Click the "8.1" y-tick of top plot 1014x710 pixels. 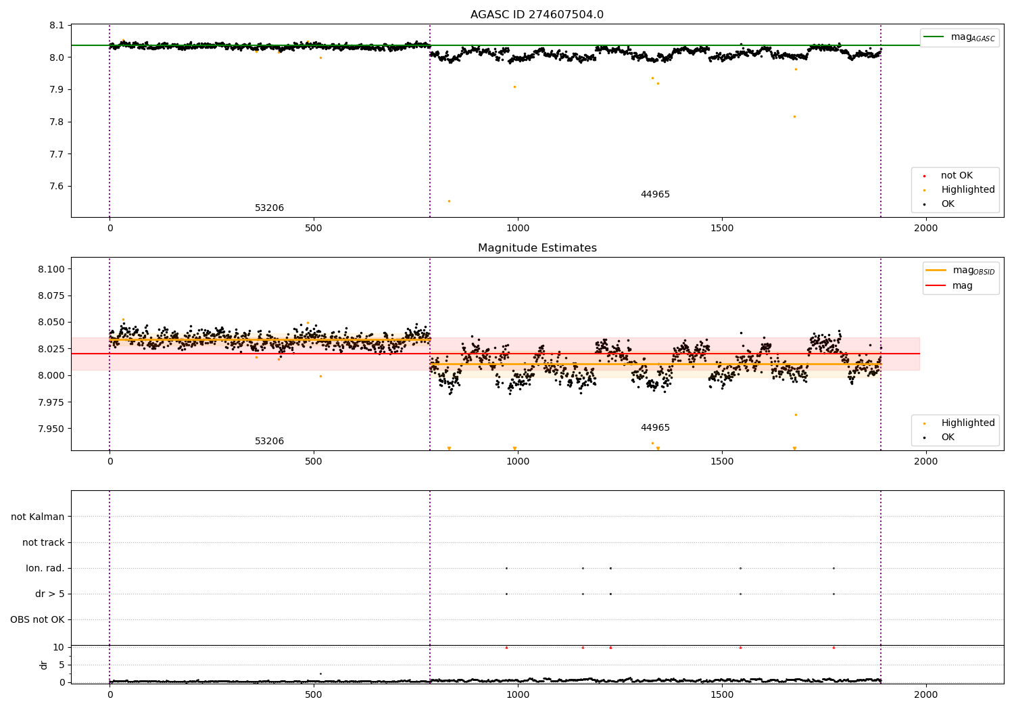[x=57, y=26]
